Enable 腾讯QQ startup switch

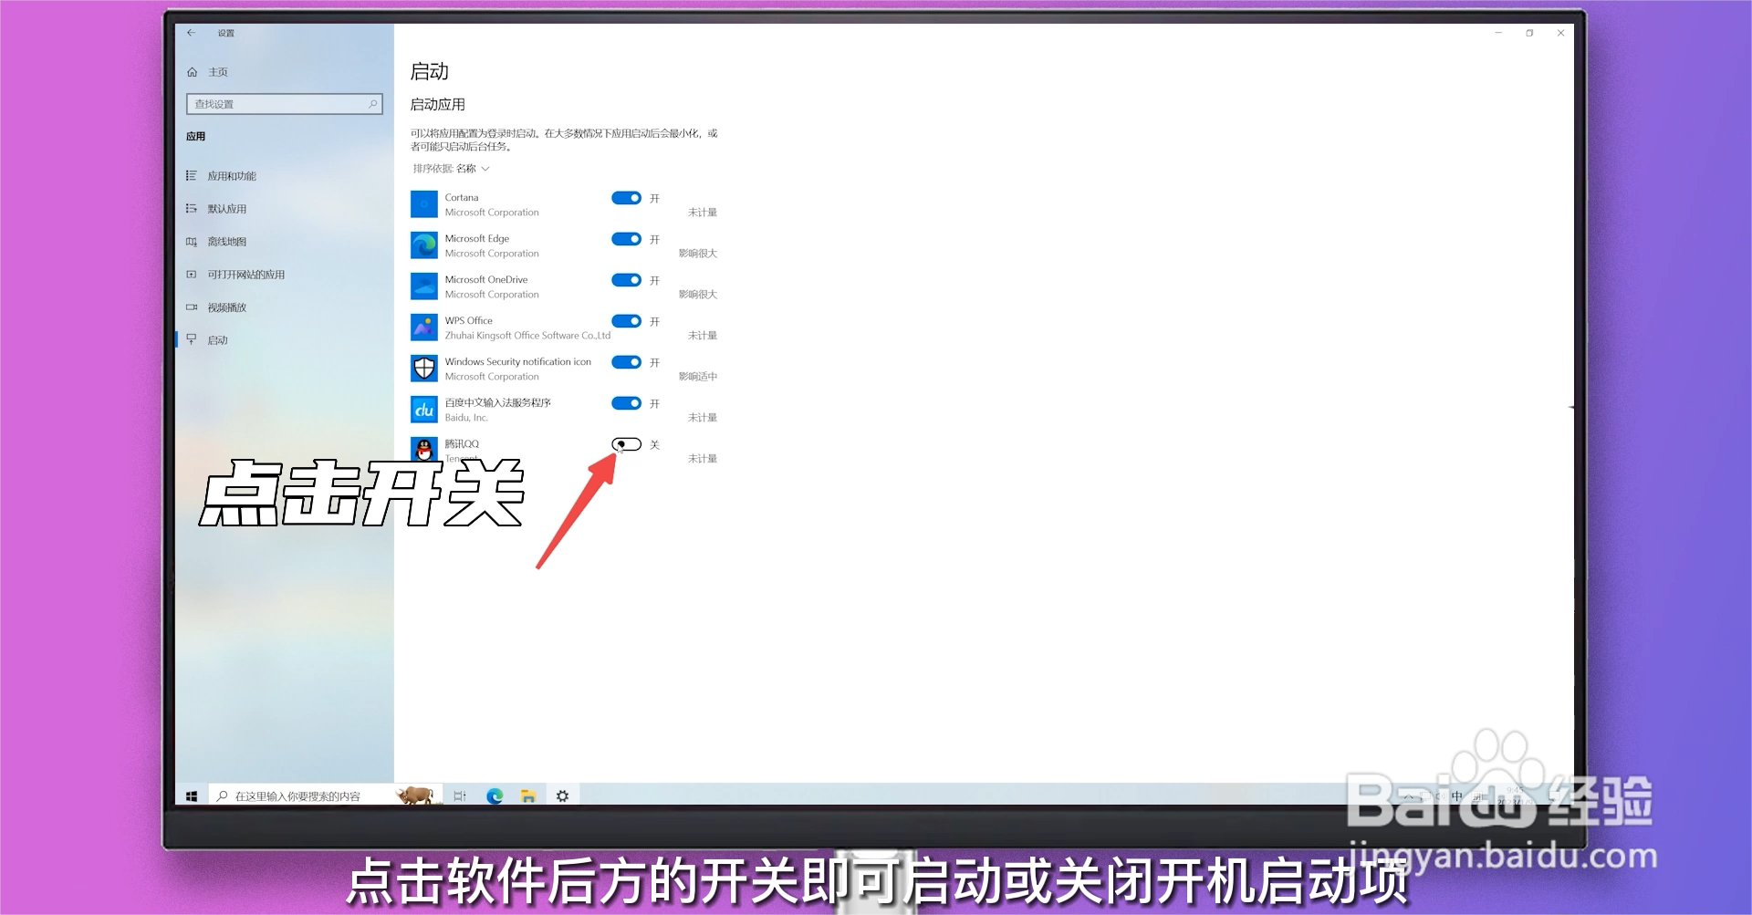(x=627, y=444)
